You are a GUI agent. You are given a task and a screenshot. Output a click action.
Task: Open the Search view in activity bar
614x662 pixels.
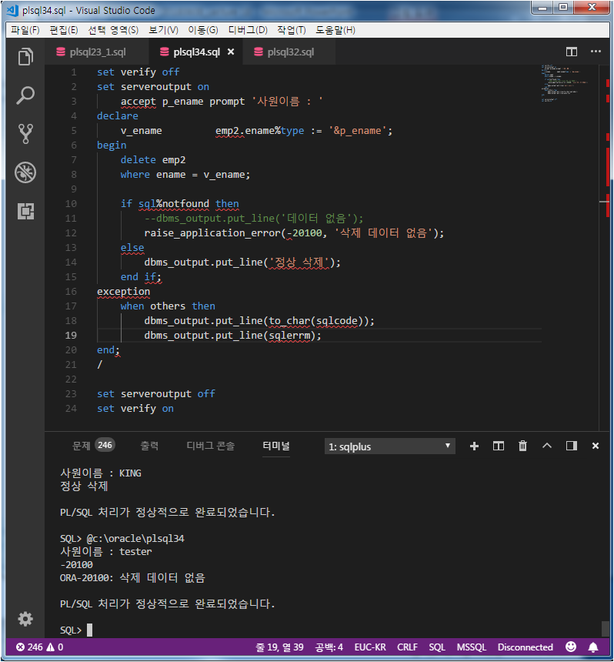coord(25,95)
